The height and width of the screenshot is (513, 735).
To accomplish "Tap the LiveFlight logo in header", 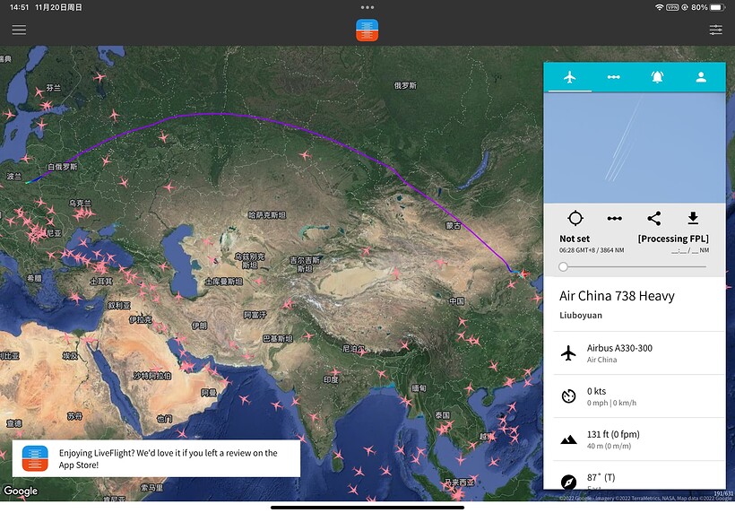I will [x=367, y=30].
